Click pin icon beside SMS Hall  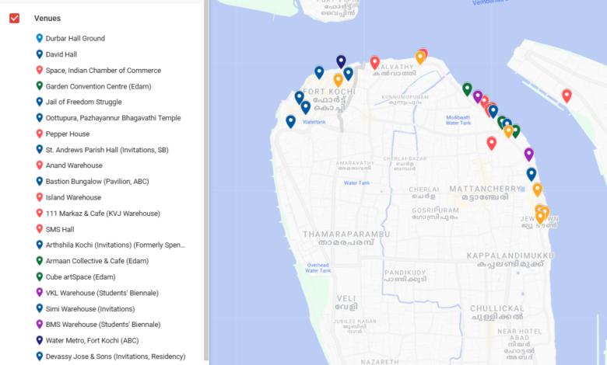pyautogui.click(x=39, y=229)
